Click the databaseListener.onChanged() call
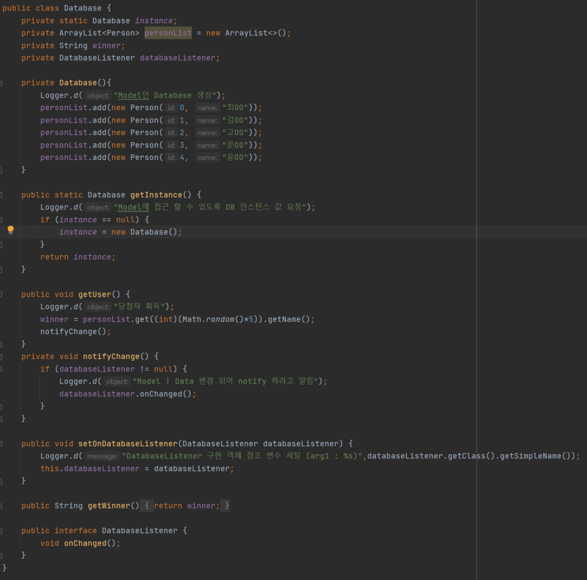 tap(126, 394)
